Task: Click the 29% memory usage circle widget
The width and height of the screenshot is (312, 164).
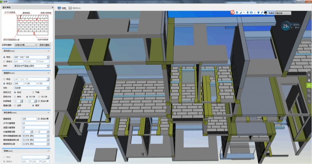Action: (x=286, y=27)
